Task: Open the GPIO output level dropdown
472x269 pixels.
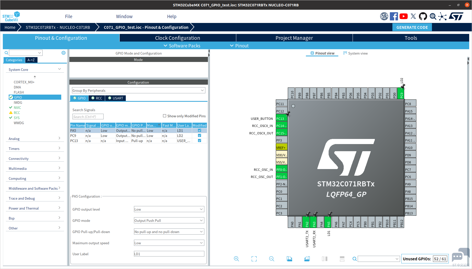Action: pos(169,209)
